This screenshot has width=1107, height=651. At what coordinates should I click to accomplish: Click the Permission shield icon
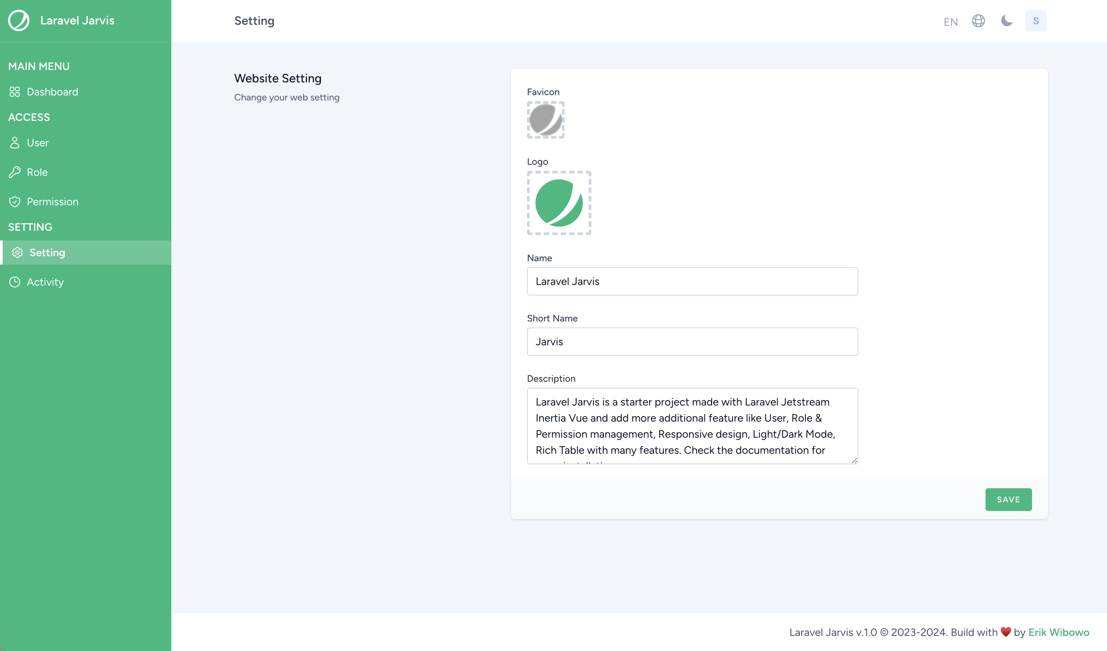click(14, 202)
